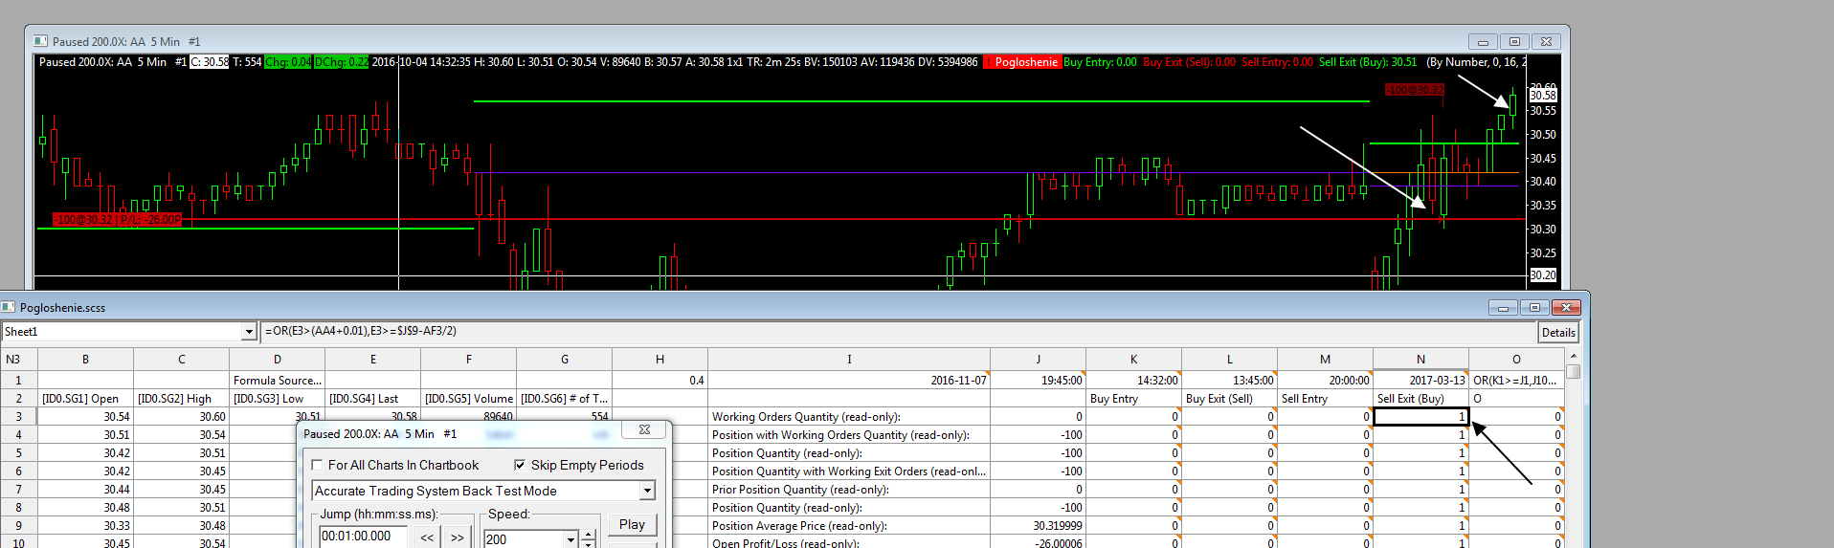Screen dimensions: 1834x548
Task: Close the Pogloshenie.scss spreadsheet window
Action: tap(1566, 308)
